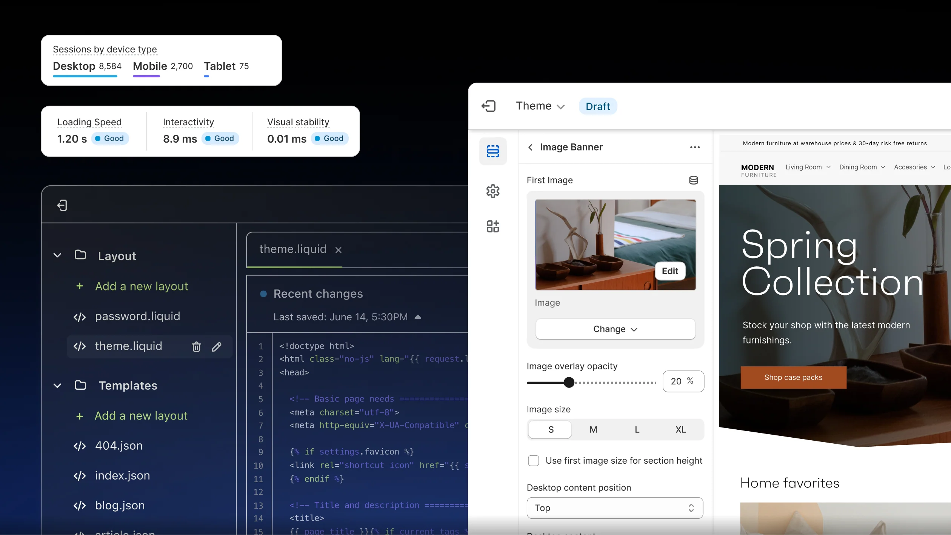
Task: Open the Desktop content position dropdown
Action: click(615, 508)
